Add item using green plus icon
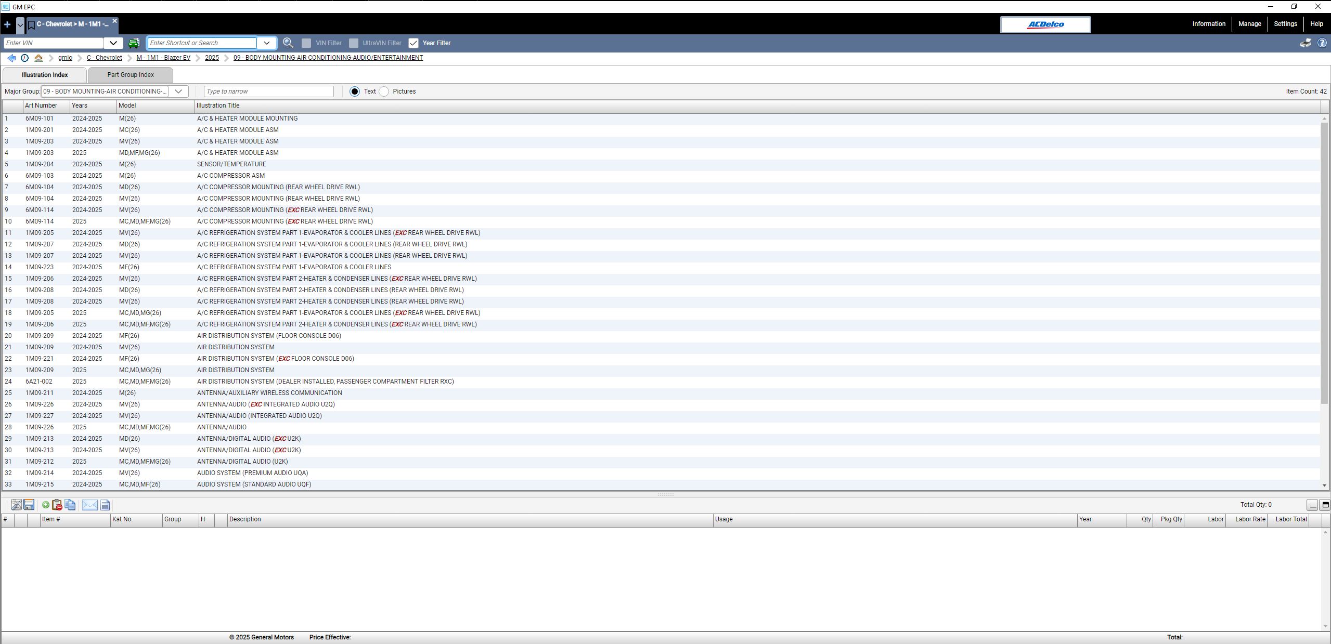This screenshot has height=644, width=1331. coord(45,505)
